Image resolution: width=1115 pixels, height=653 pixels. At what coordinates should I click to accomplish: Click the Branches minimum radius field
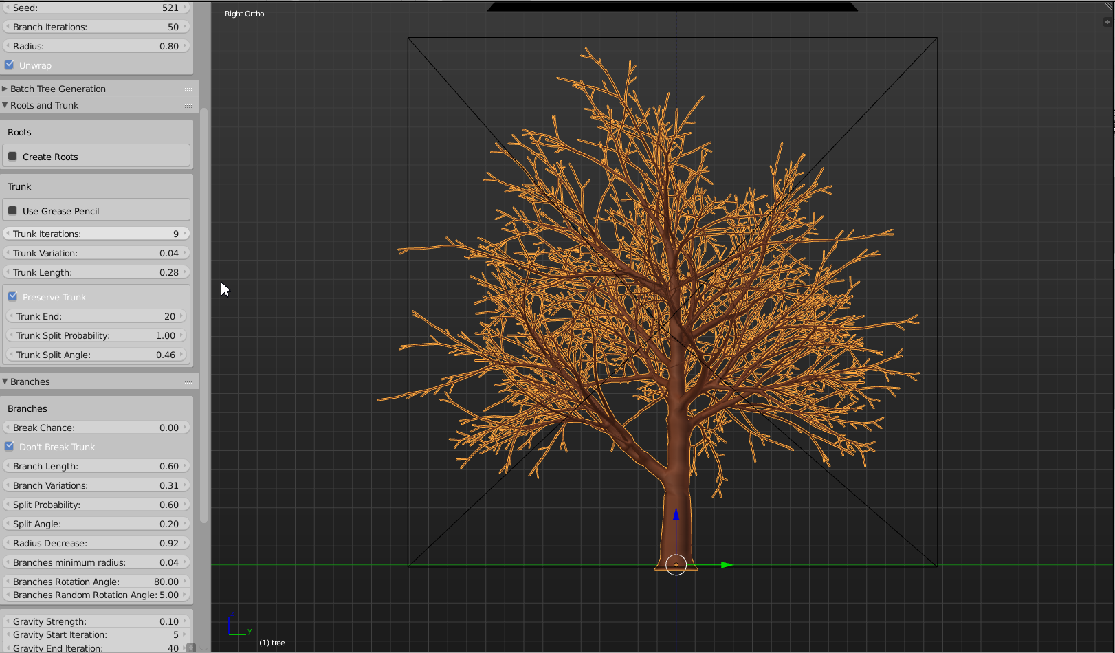click(x=96, y=562)
